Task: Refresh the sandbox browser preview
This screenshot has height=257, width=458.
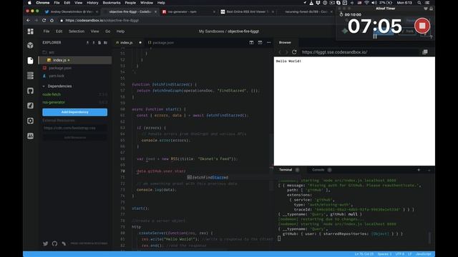Action: [x=294, y=52]
